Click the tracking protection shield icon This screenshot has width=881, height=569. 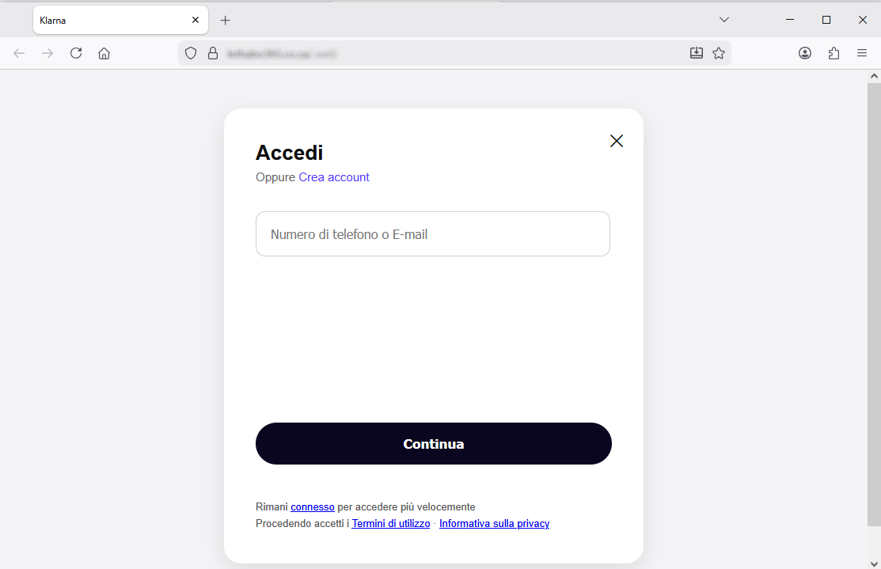(x=191, y=53)
